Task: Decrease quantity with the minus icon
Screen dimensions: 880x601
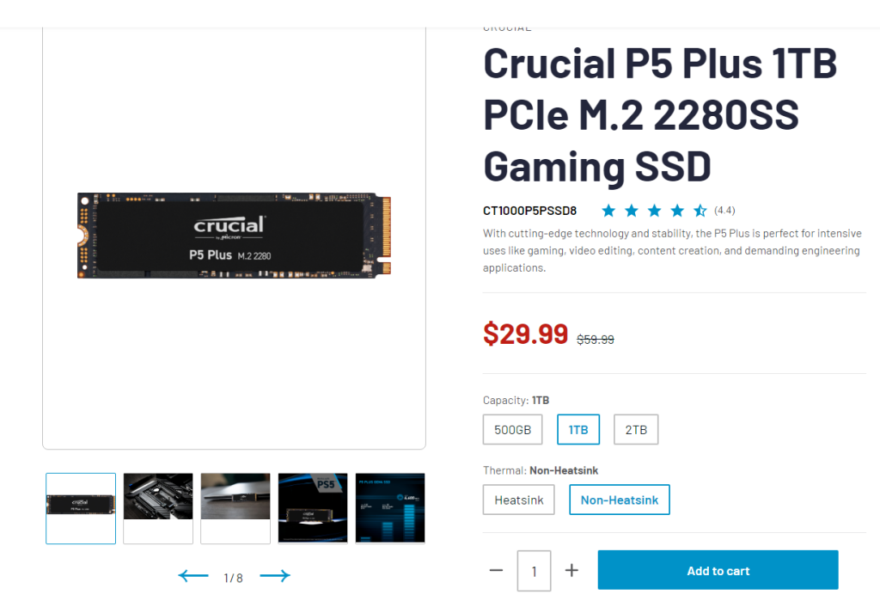Action: 496,570
